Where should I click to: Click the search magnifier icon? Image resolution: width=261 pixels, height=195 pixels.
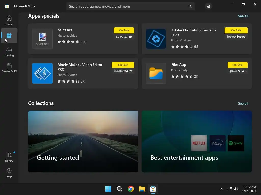coord(190,6)
